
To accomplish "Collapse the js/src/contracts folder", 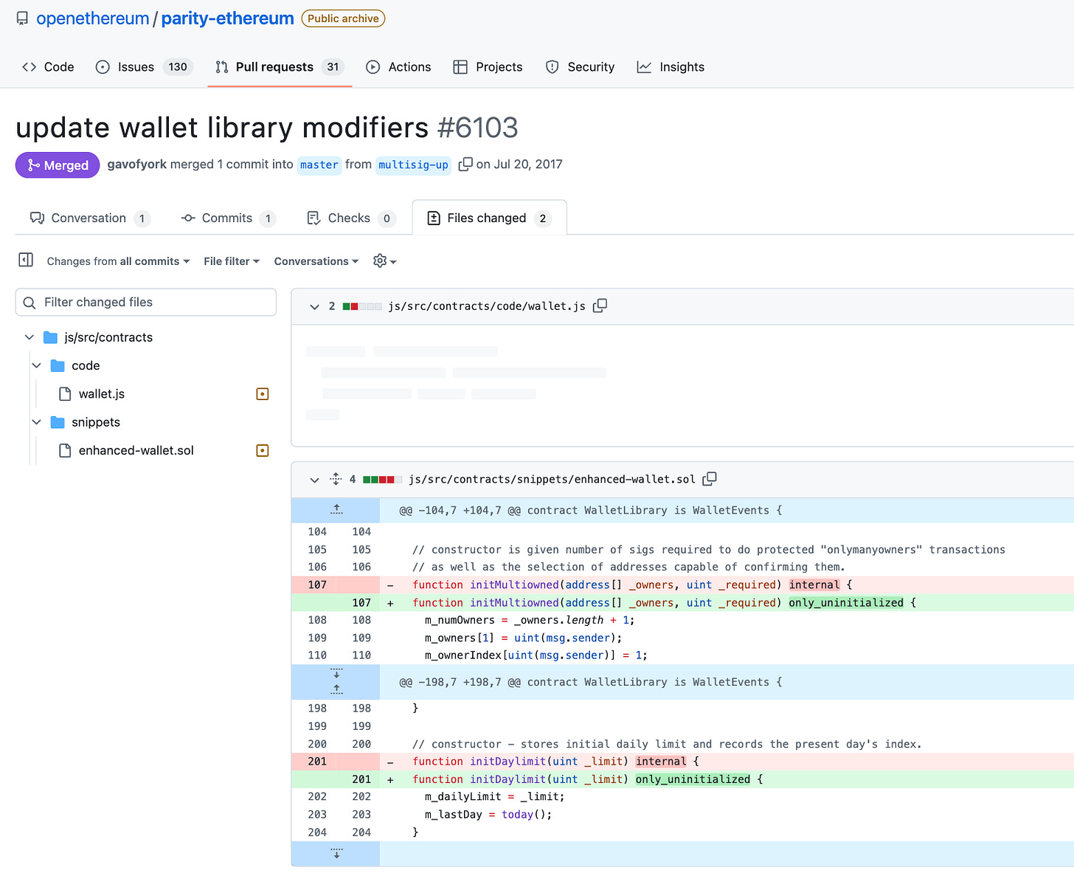I will [30, 337].
